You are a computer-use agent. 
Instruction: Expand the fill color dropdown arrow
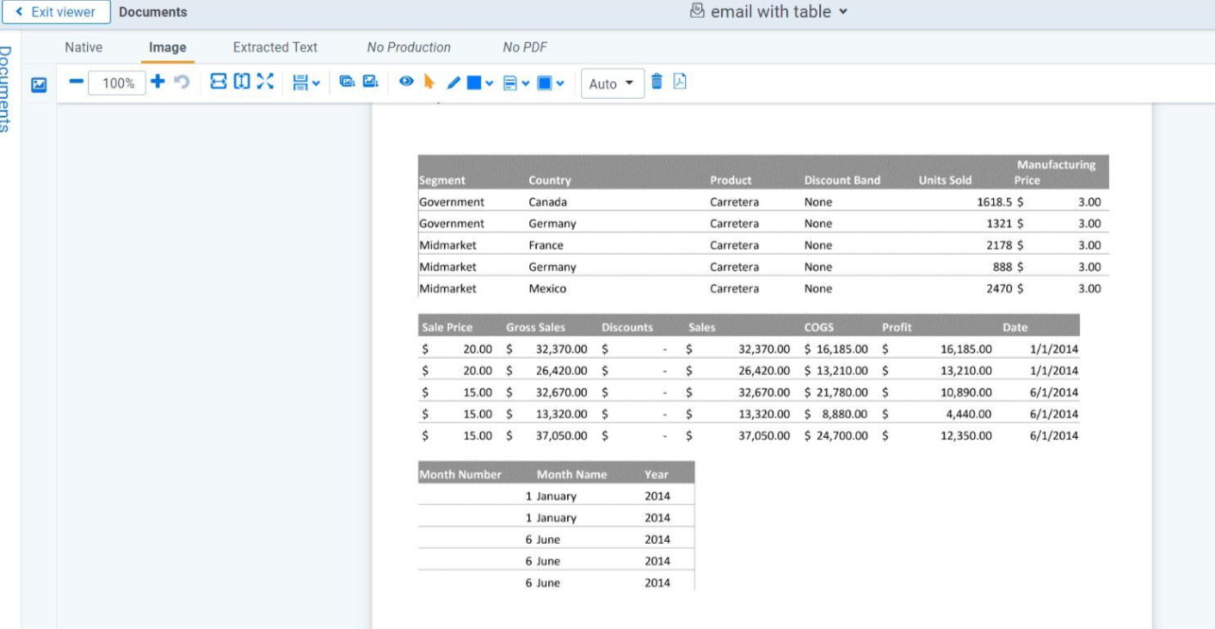point(490,83)
